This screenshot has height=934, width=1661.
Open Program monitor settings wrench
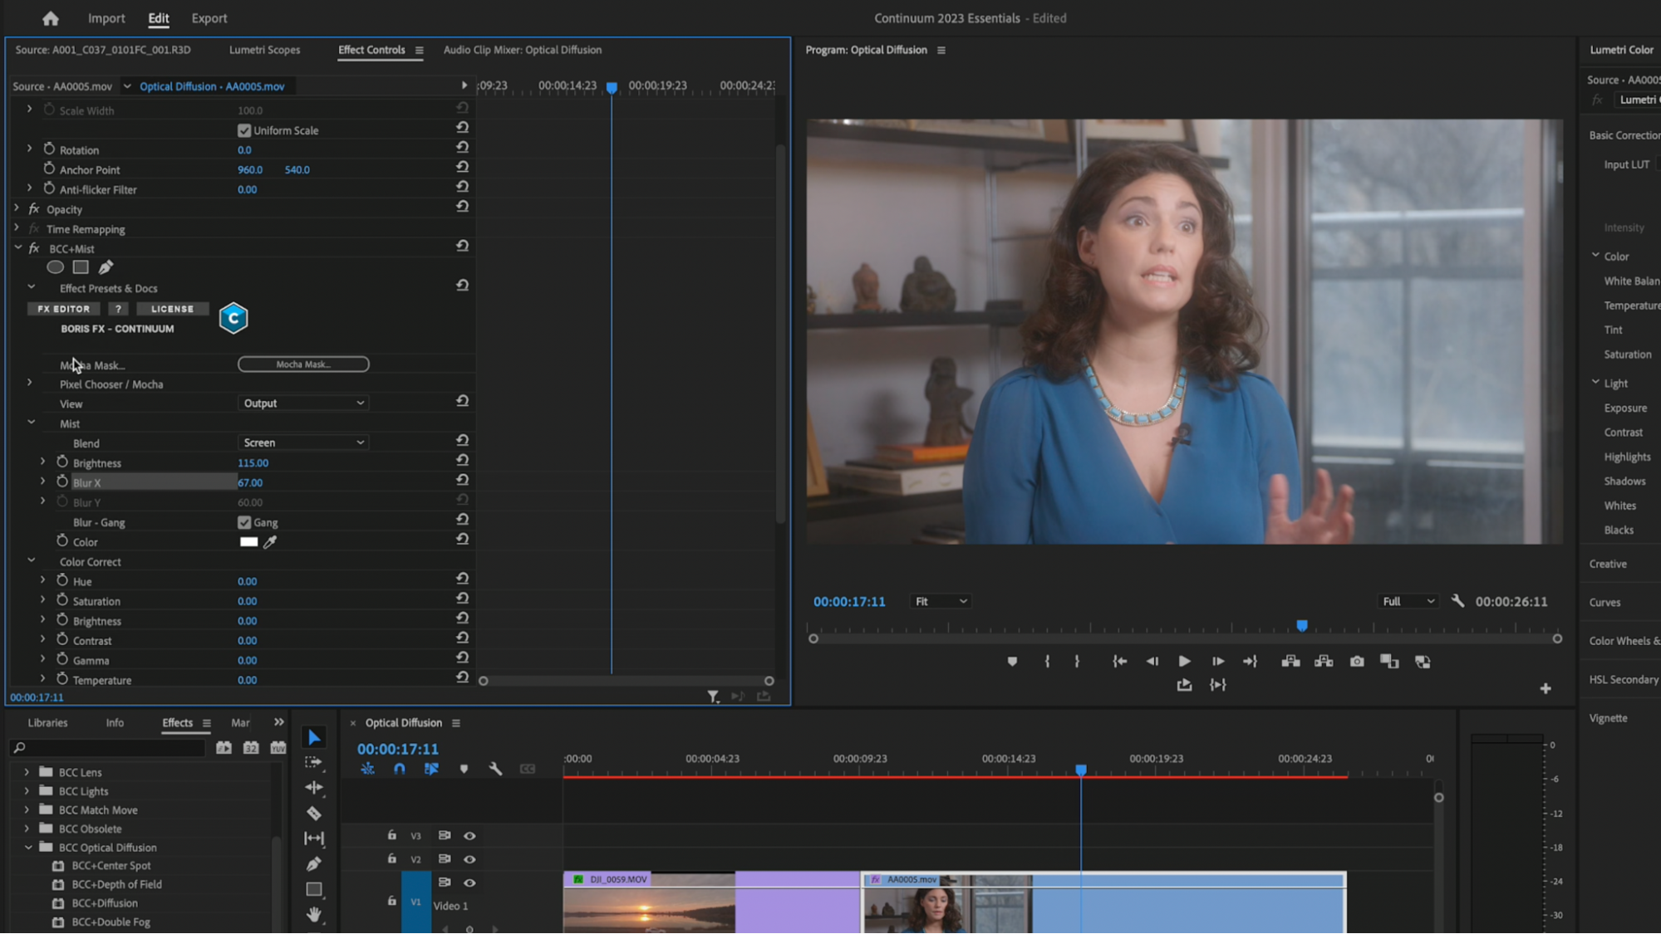pos(1457,601)
